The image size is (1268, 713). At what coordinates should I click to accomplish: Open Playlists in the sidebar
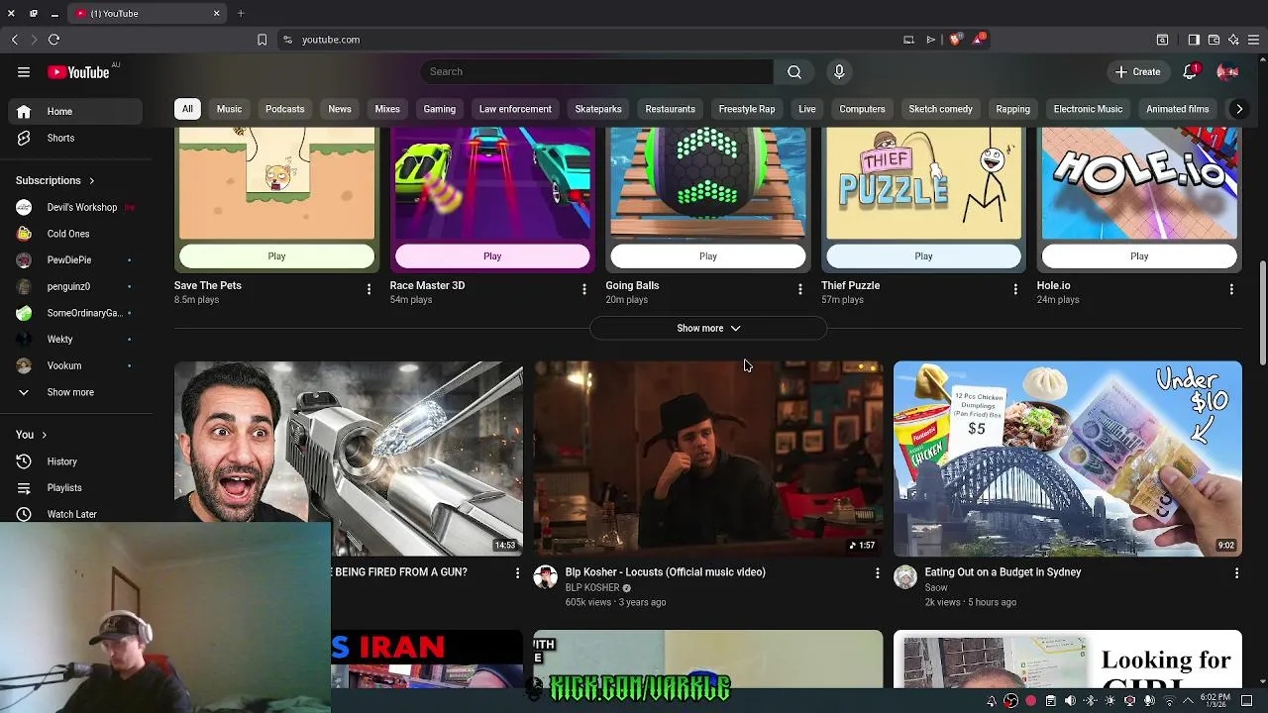(75, 487)
